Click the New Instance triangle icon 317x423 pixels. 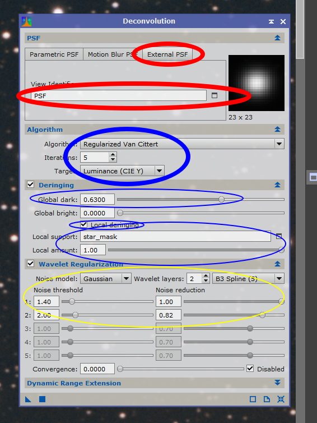click(x=28, y=399)
